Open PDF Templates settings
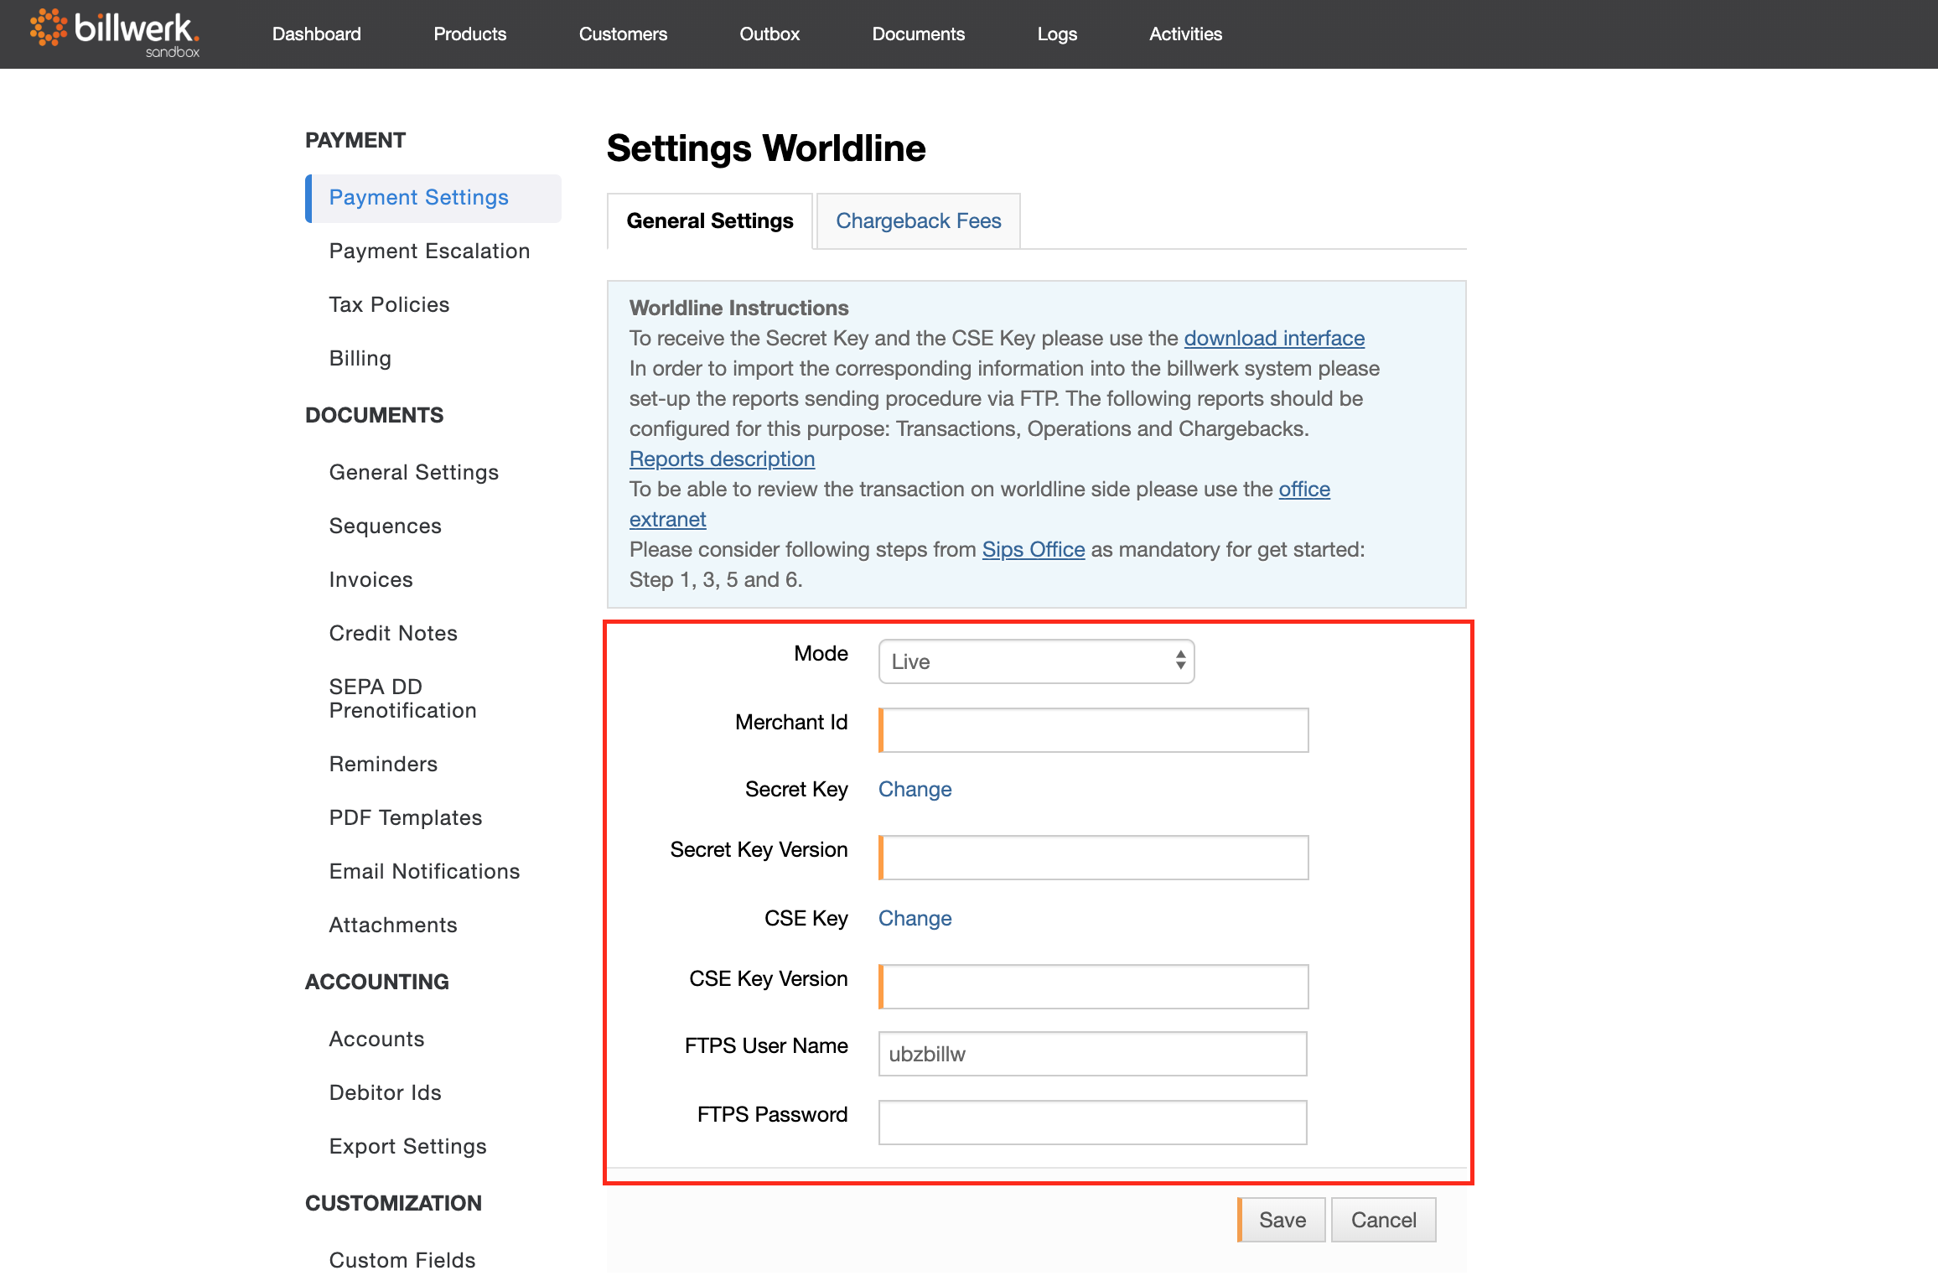Screen dimensions: 1938x1281 click(405, 818)
